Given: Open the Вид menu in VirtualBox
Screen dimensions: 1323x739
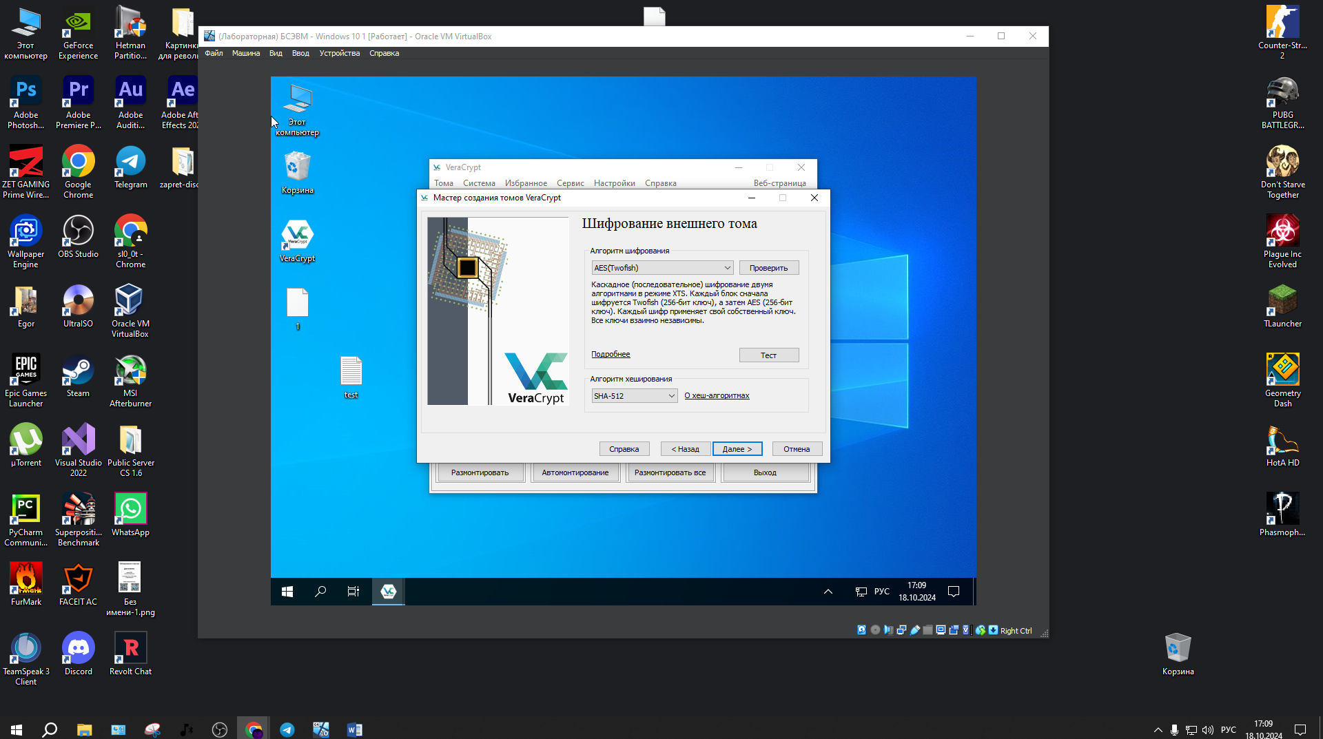Looking at the screenshot, I should coord(276,53).
